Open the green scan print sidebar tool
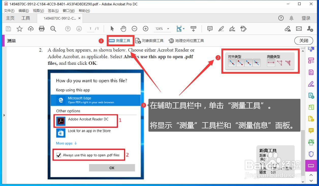The height and width of the screenshot is (186, 319). pos(311,142)
